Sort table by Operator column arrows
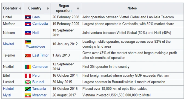Image resolution: width=184 pixels, height=99 pixels. coord(20,8)
